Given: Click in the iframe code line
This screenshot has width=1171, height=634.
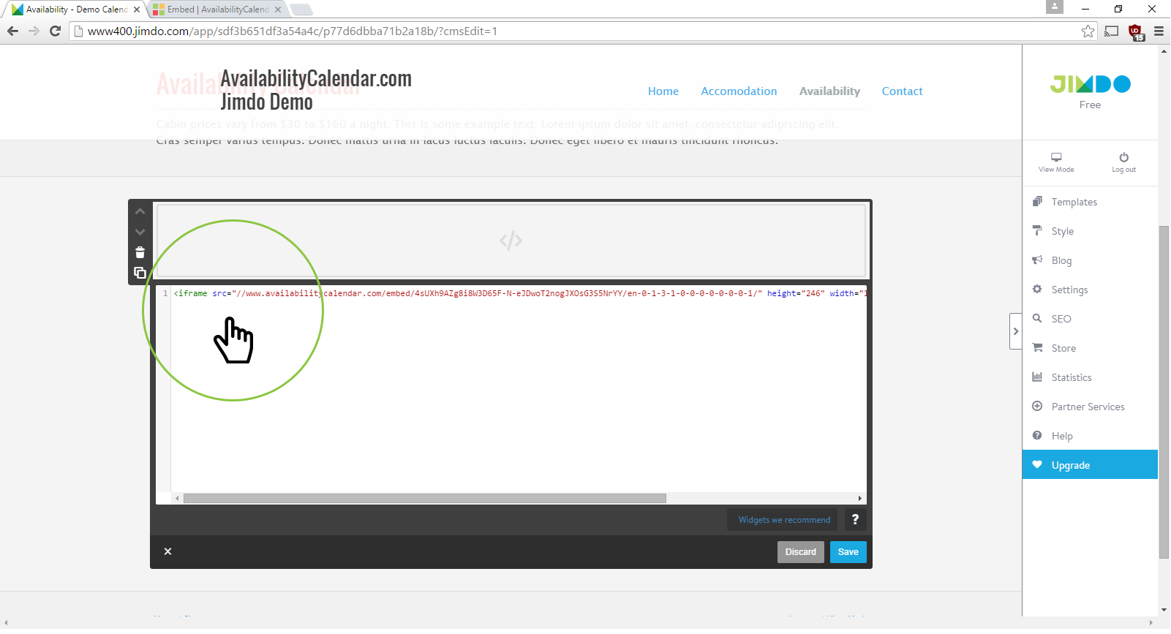Looking at the screenshot, I should coord(519,293).
